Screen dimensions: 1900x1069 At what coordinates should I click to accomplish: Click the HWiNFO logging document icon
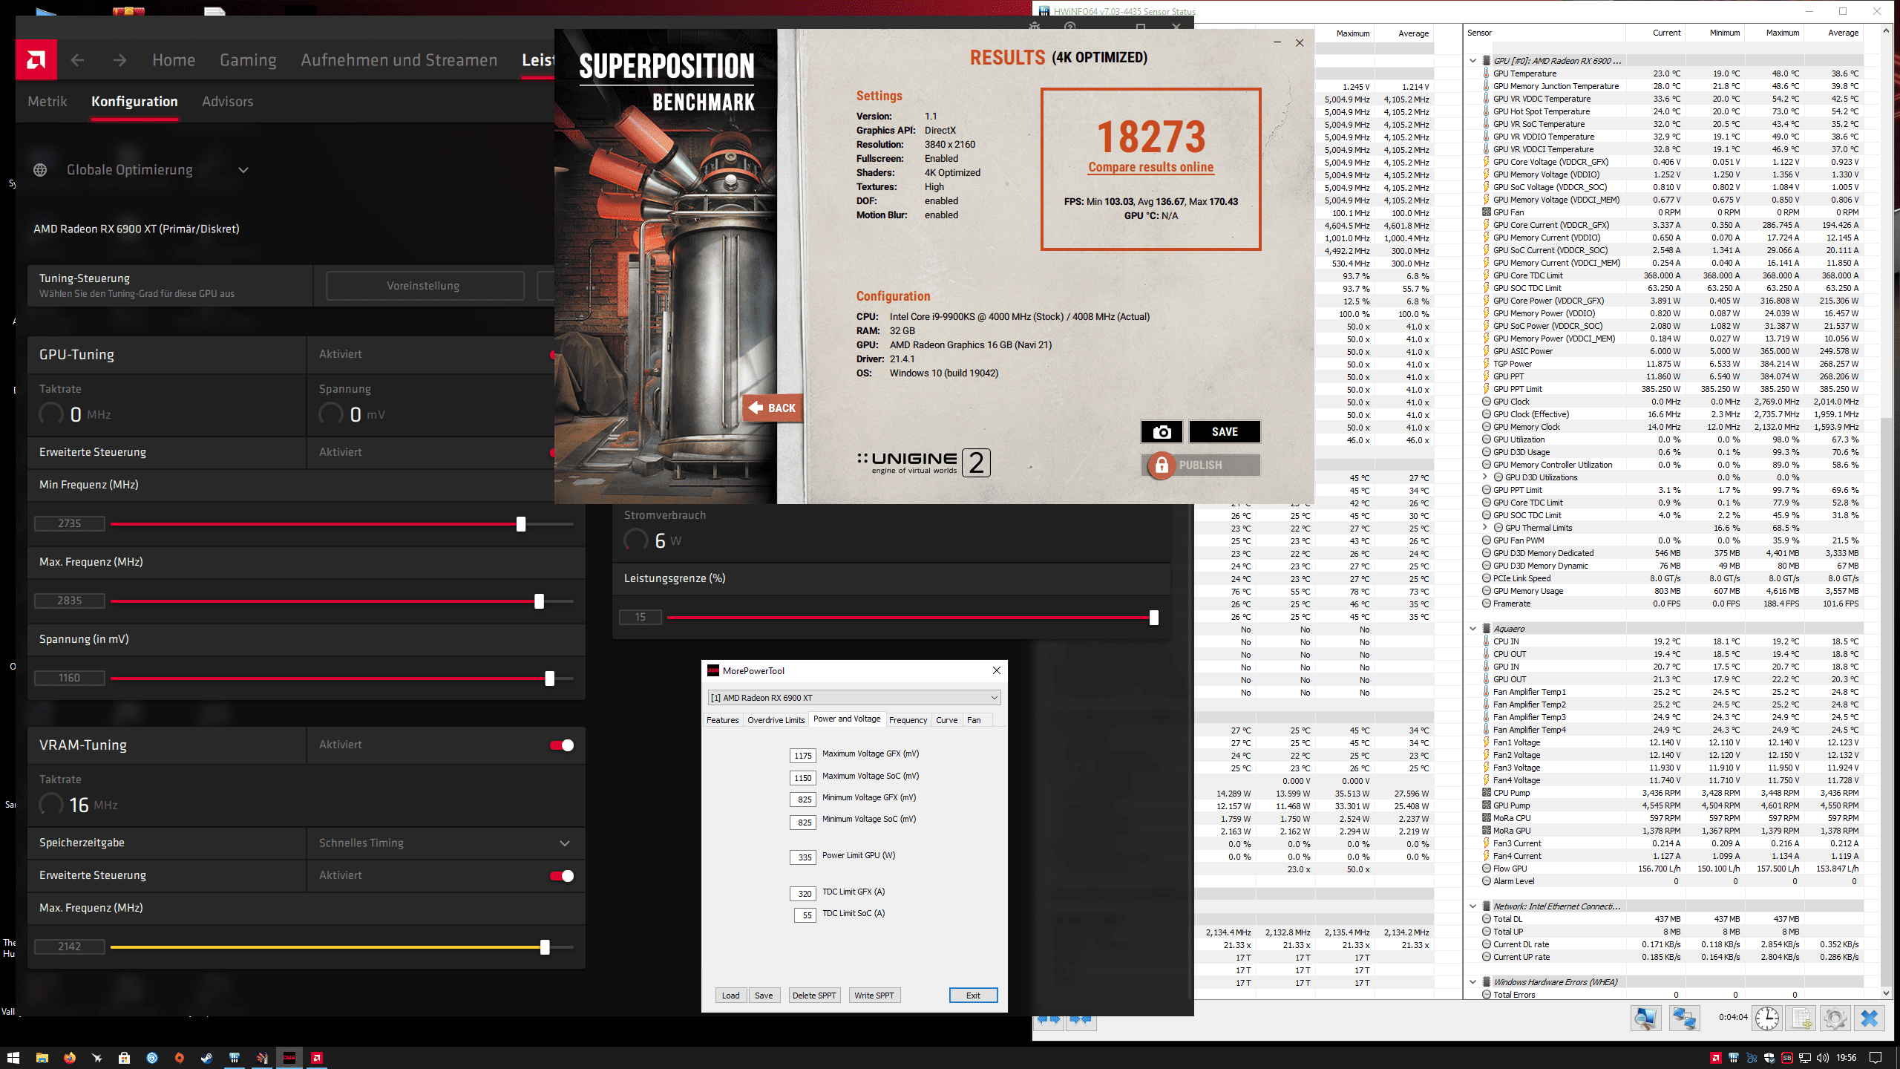[1801, 1018]
